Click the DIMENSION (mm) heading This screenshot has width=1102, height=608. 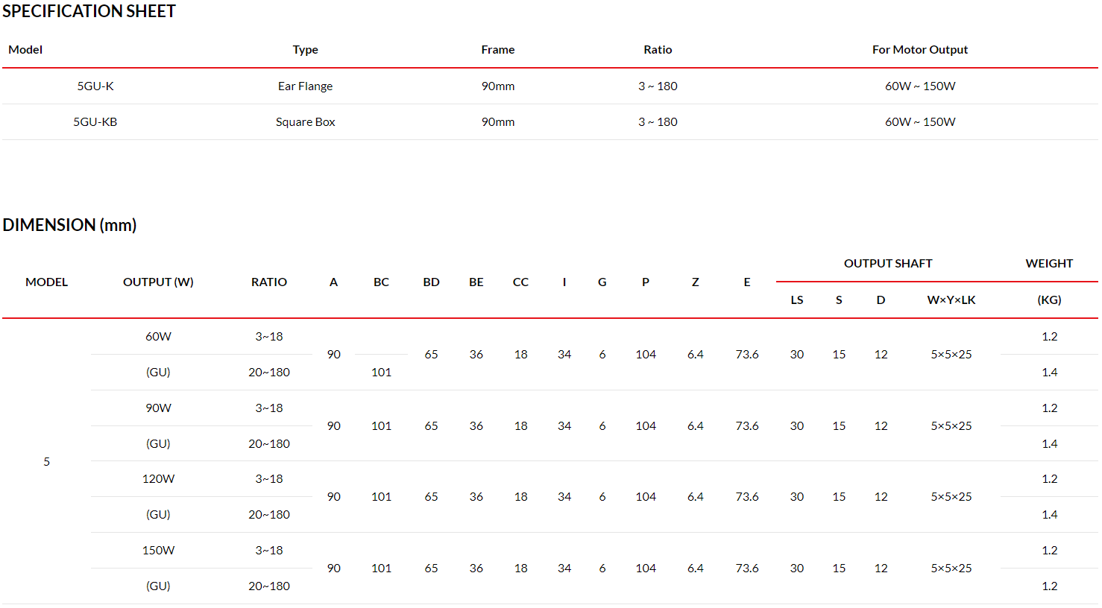tap(69, 225)
